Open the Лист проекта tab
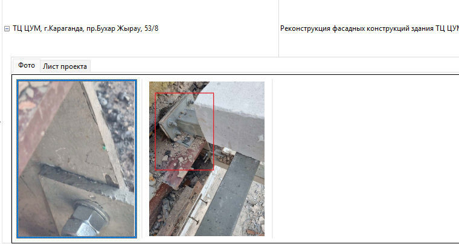Viewport: 459px width, 244px height. point(65,66)
